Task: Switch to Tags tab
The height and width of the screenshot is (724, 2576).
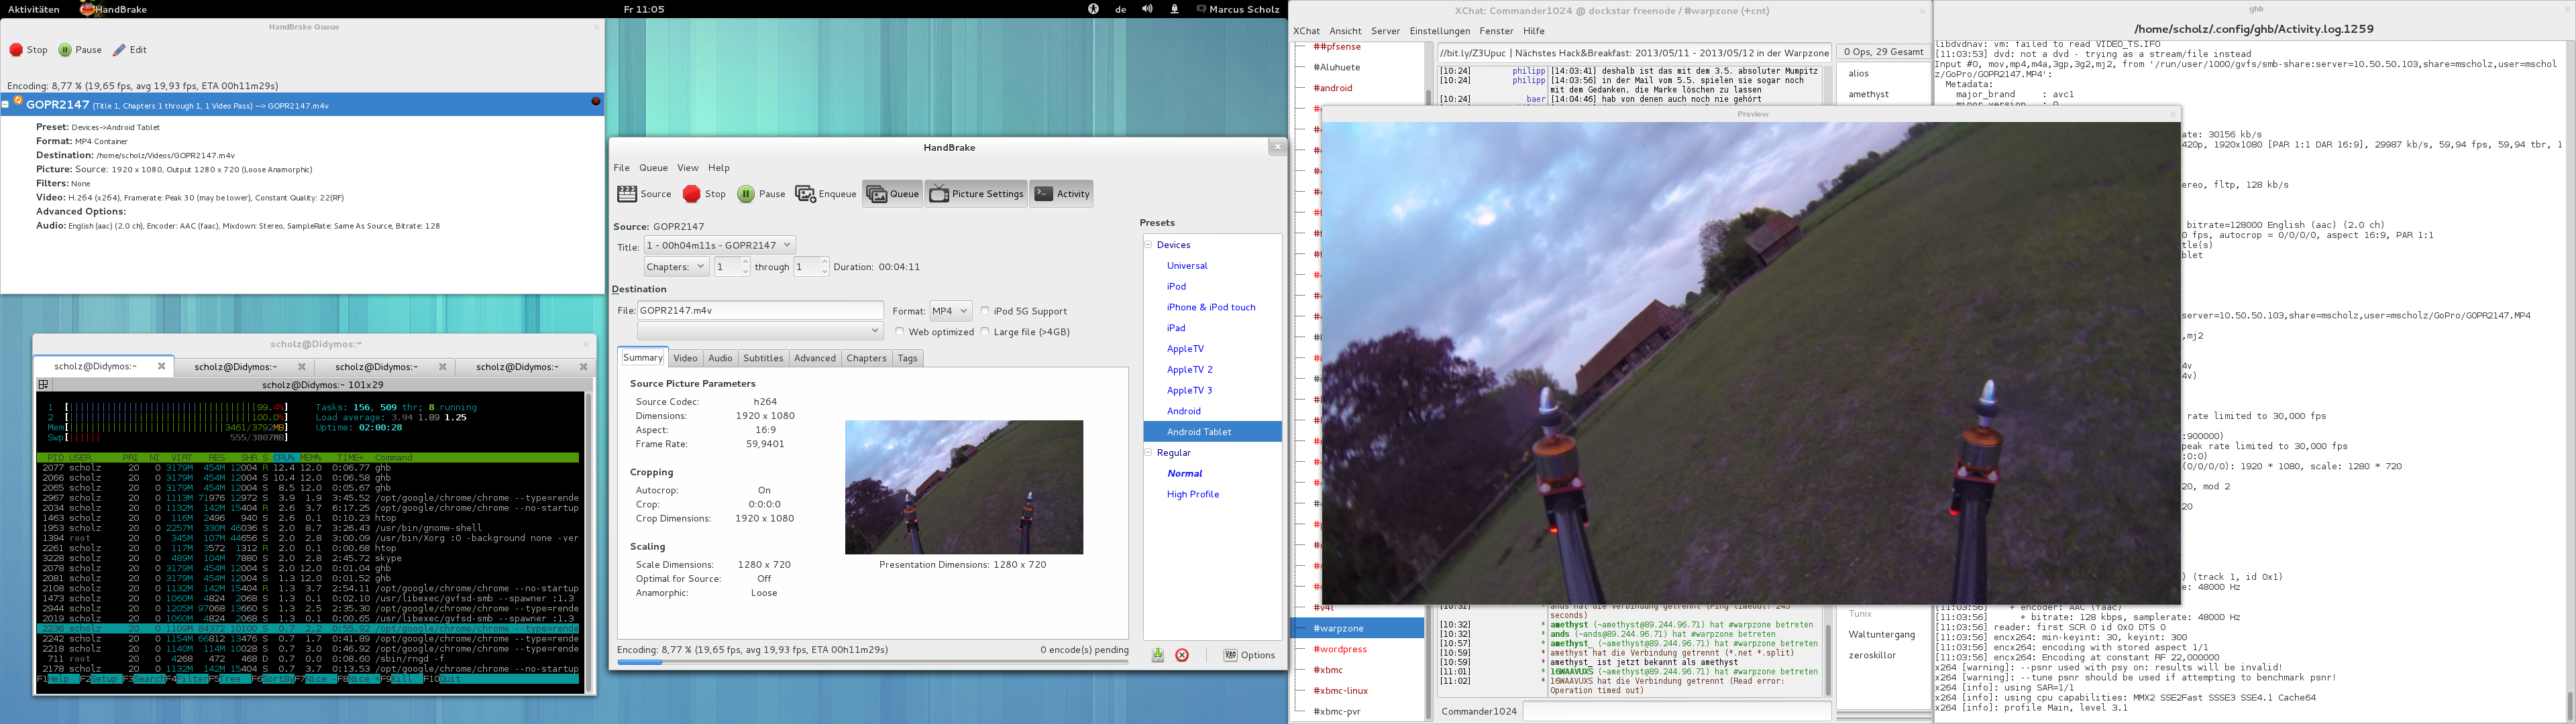Action: 907,358
